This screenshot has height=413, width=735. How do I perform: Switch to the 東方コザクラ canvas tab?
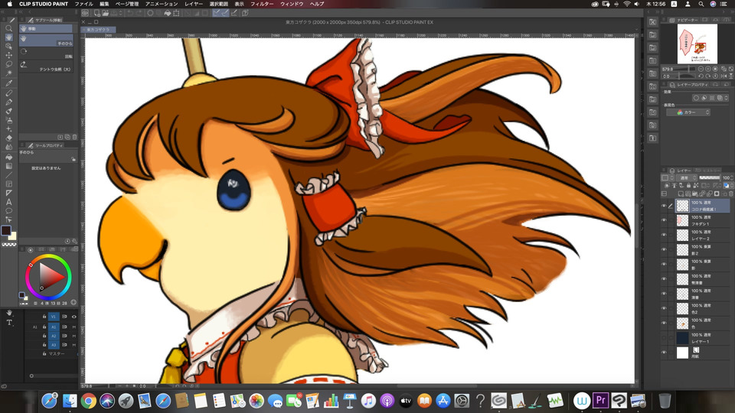[x=99, y=30]
